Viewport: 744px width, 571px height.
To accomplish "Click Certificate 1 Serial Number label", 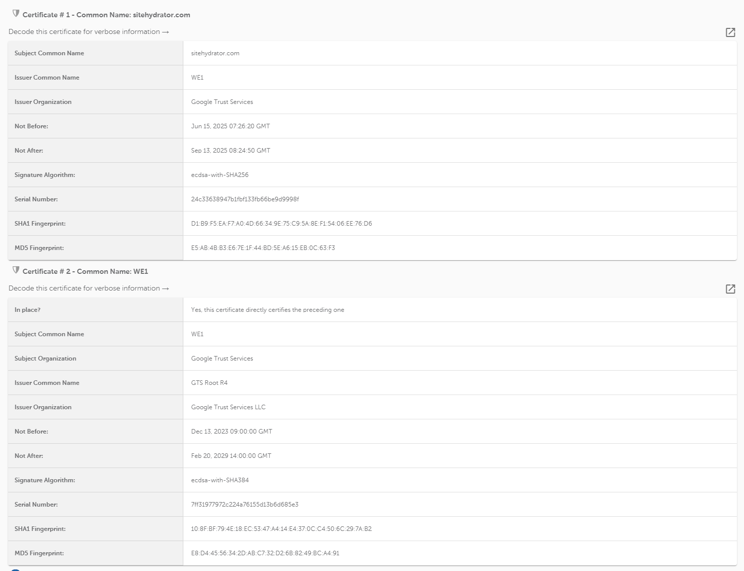I will (x=36, y=199).
